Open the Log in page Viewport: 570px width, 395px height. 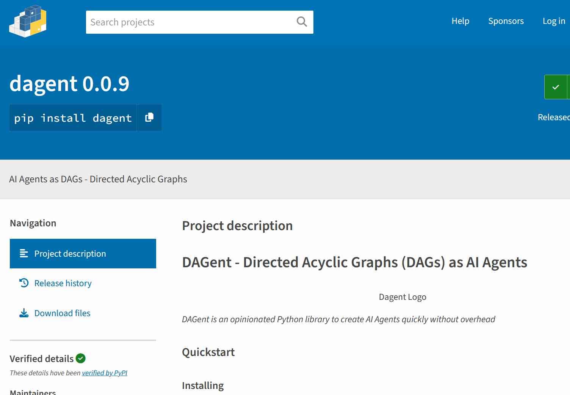tap(554, 21)
